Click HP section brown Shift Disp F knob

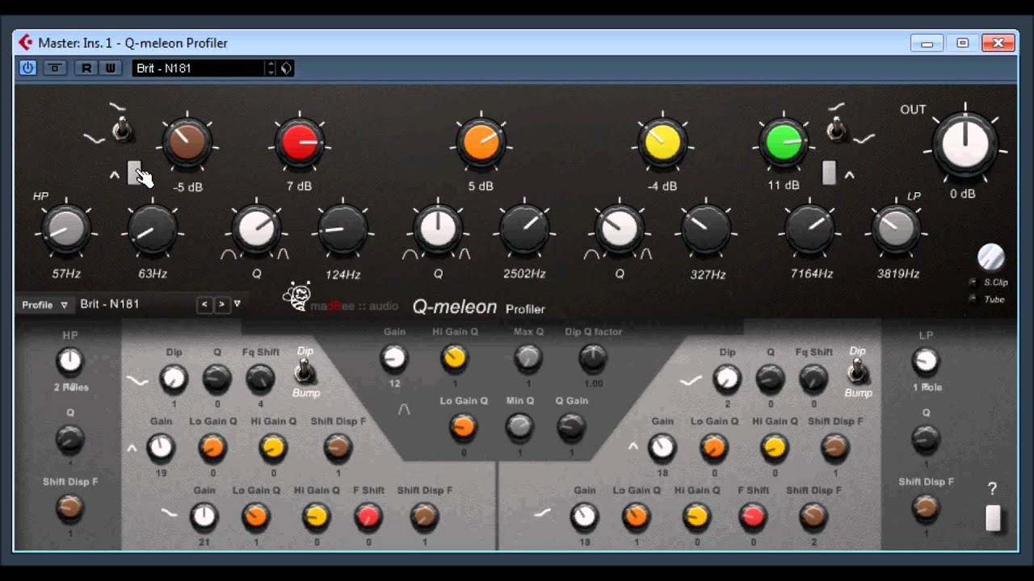[70, 507]
